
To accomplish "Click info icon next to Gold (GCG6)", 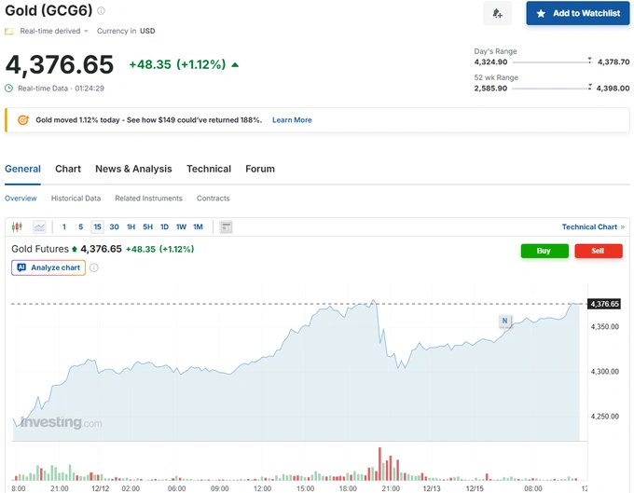I will [x=102, y=11].
